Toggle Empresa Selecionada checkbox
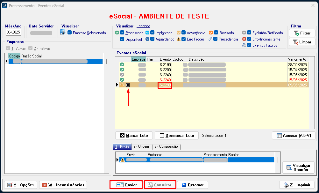Viewport: 319px width, 193px height. [x=70, y=33]
